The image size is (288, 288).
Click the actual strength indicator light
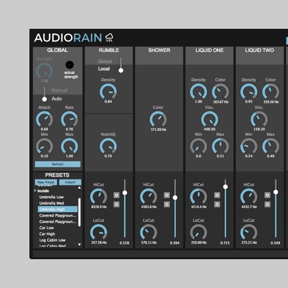[70, 65]
